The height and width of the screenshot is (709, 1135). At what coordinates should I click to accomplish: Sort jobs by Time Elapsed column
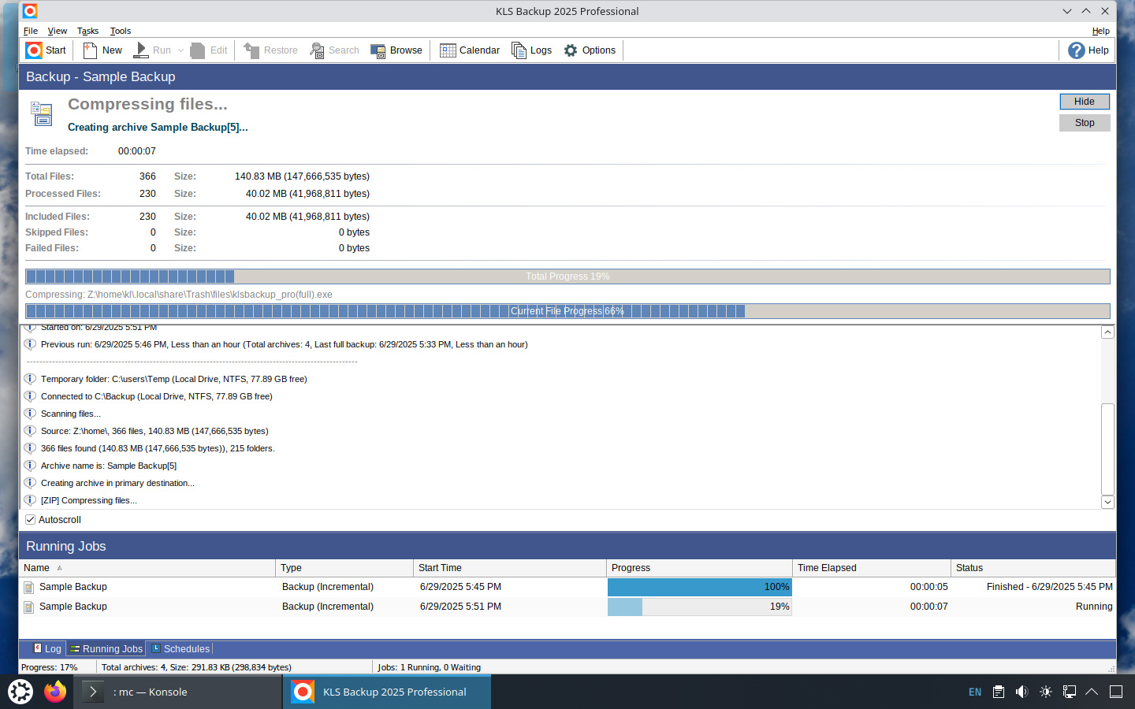[872, 568]
